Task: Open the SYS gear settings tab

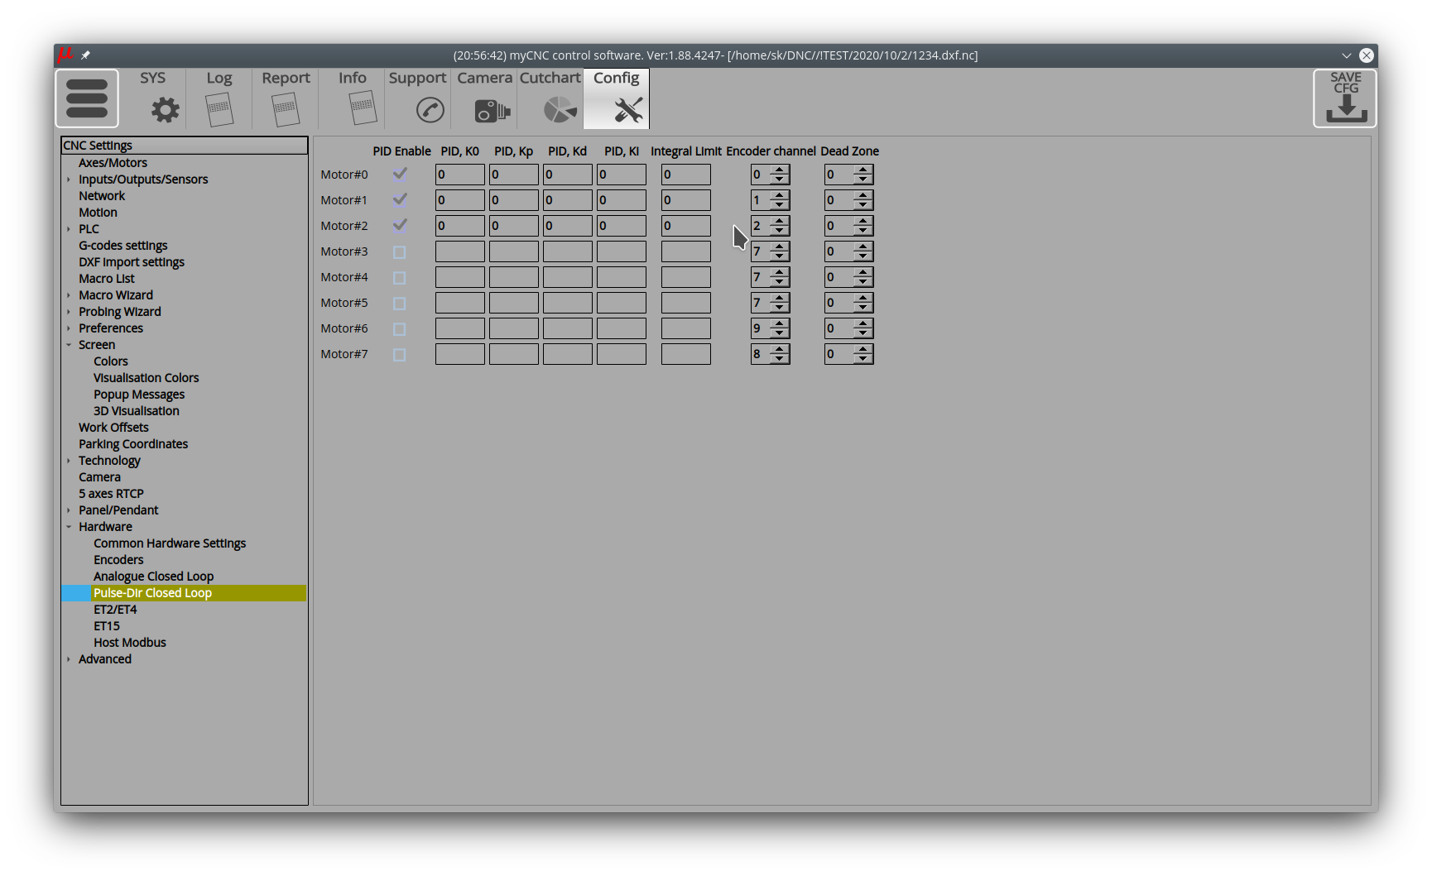Action: point(165,109)
